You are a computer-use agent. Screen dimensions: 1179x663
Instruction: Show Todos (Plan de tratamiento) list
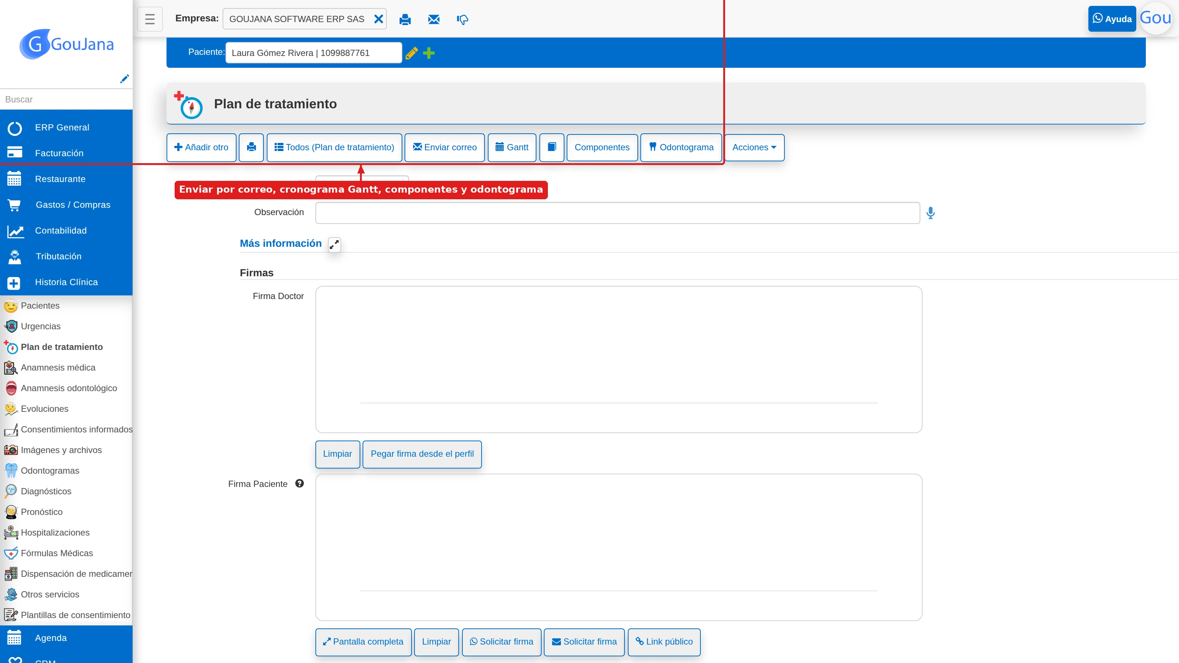click(x=334, y=147)
